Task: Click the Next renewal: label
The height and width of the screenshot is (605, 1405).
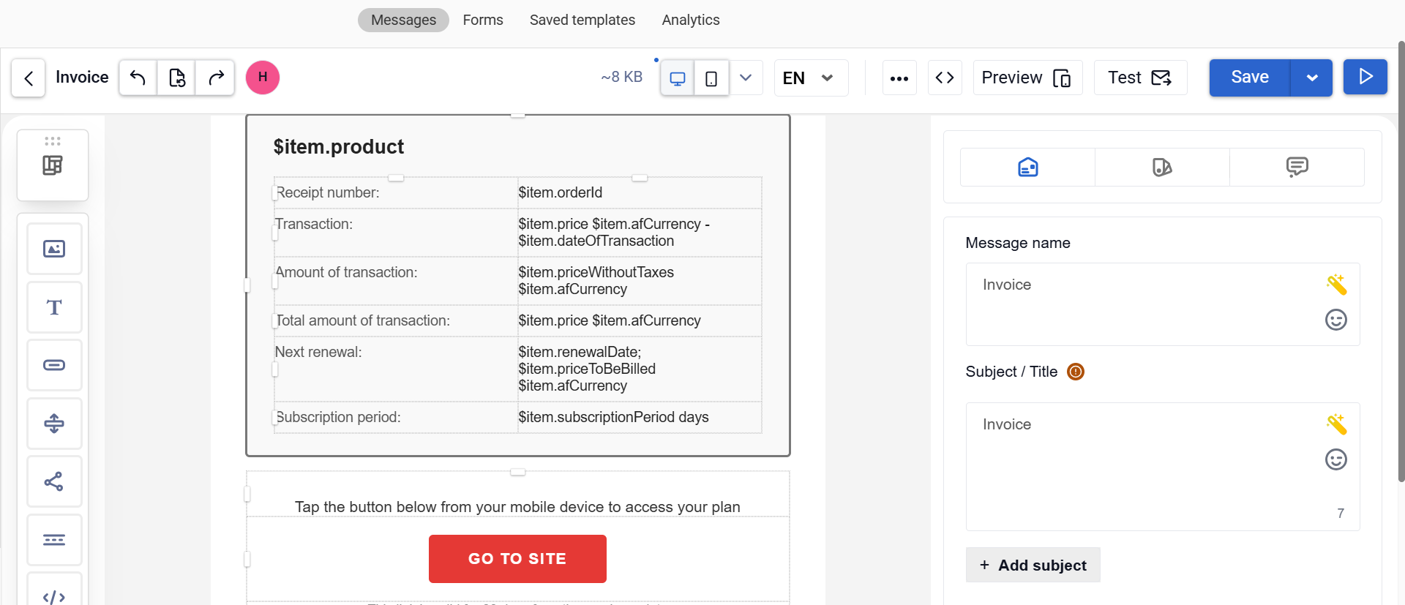Action: coord(318,352)
